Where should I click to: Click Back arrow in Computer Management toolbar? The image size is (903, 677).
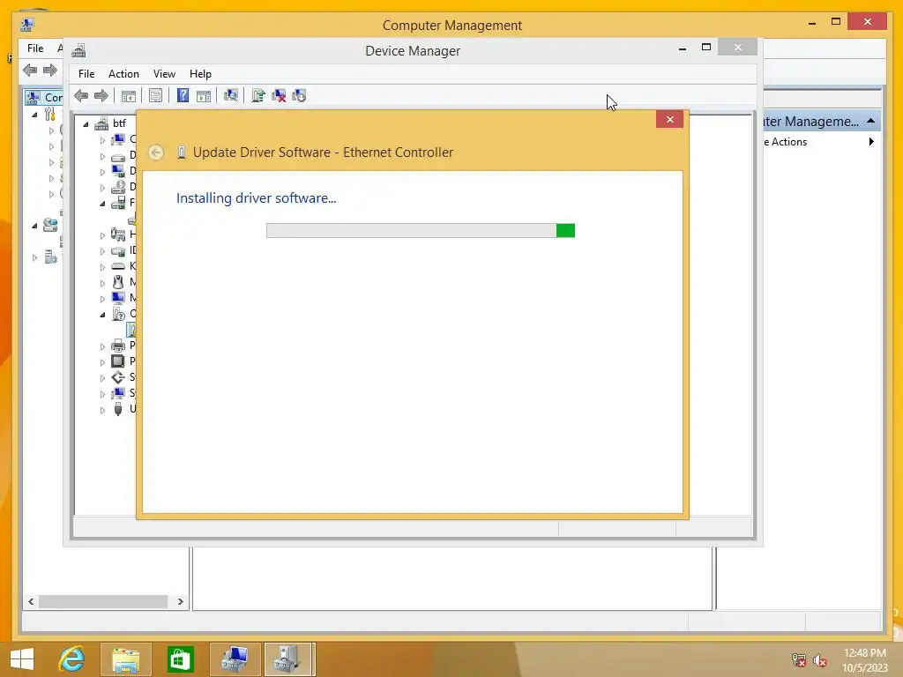(x=30, y=71)
